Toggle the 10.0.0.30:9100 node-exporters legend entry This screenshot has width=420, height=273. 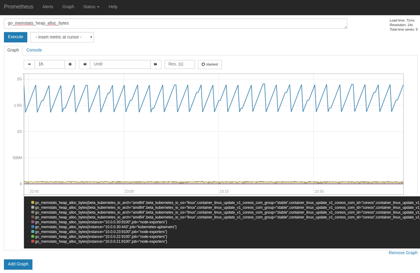point(100,222)
